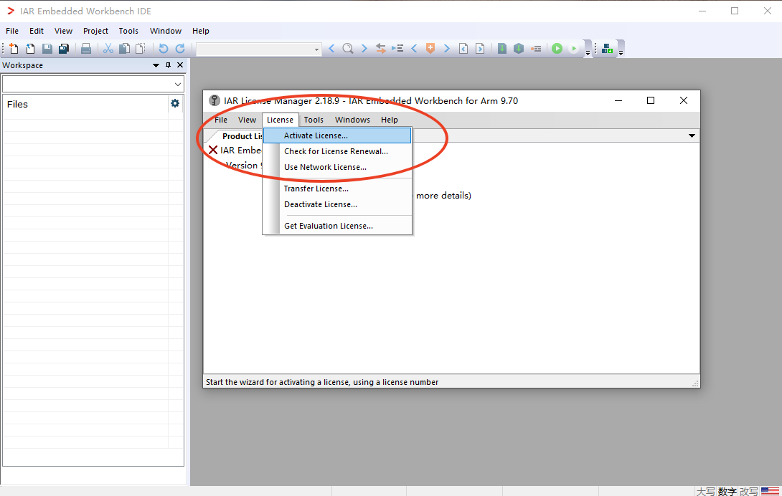Click the Undo arrow icon
This screenshot has height=496, width=782.
164,49
